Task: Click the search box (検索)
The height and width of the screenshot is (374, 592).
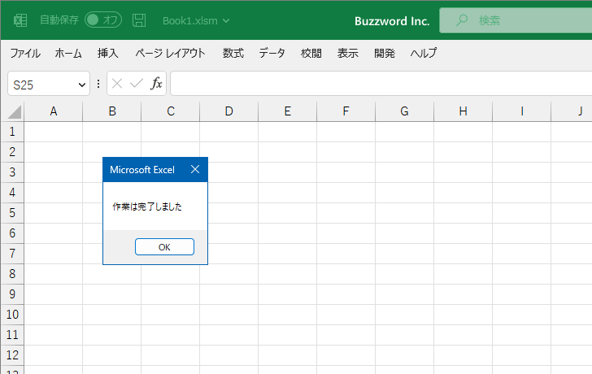Action: pos(516,20)
